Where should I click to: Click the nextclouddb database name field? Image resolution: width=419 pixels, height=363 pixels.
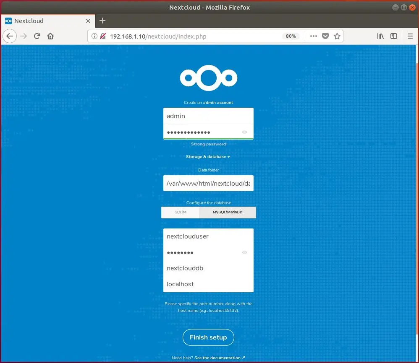click(208, 268)
